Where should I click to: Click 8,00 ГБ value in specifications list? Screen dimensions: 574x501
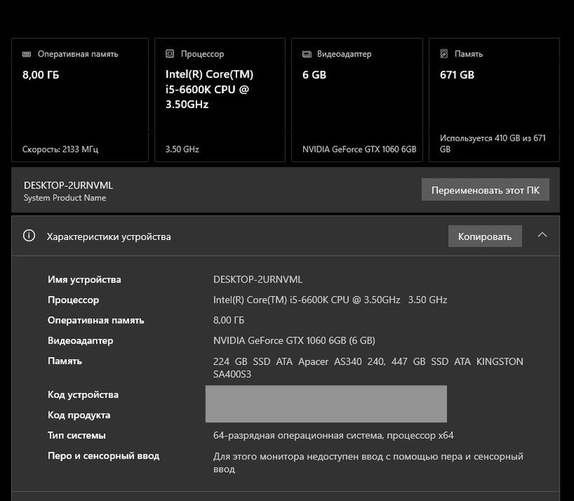coord(229,320)
